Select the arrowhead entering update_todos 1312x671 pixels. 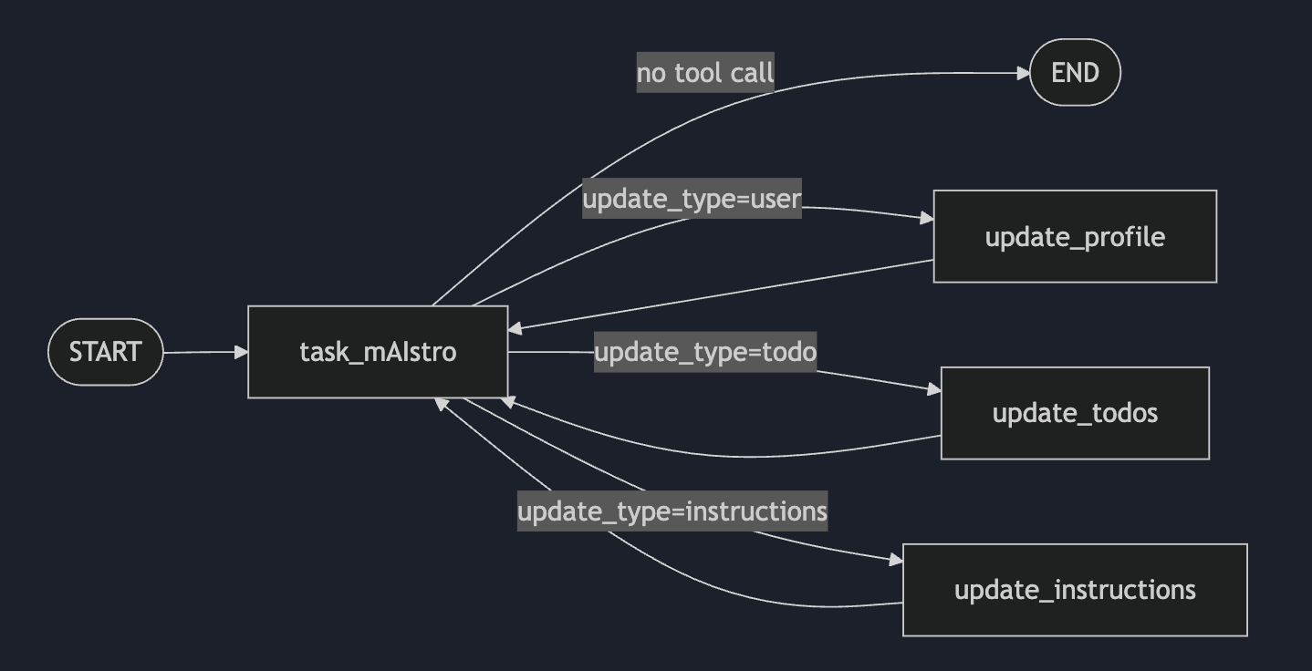pyautogui.click(x=933, y=389)
